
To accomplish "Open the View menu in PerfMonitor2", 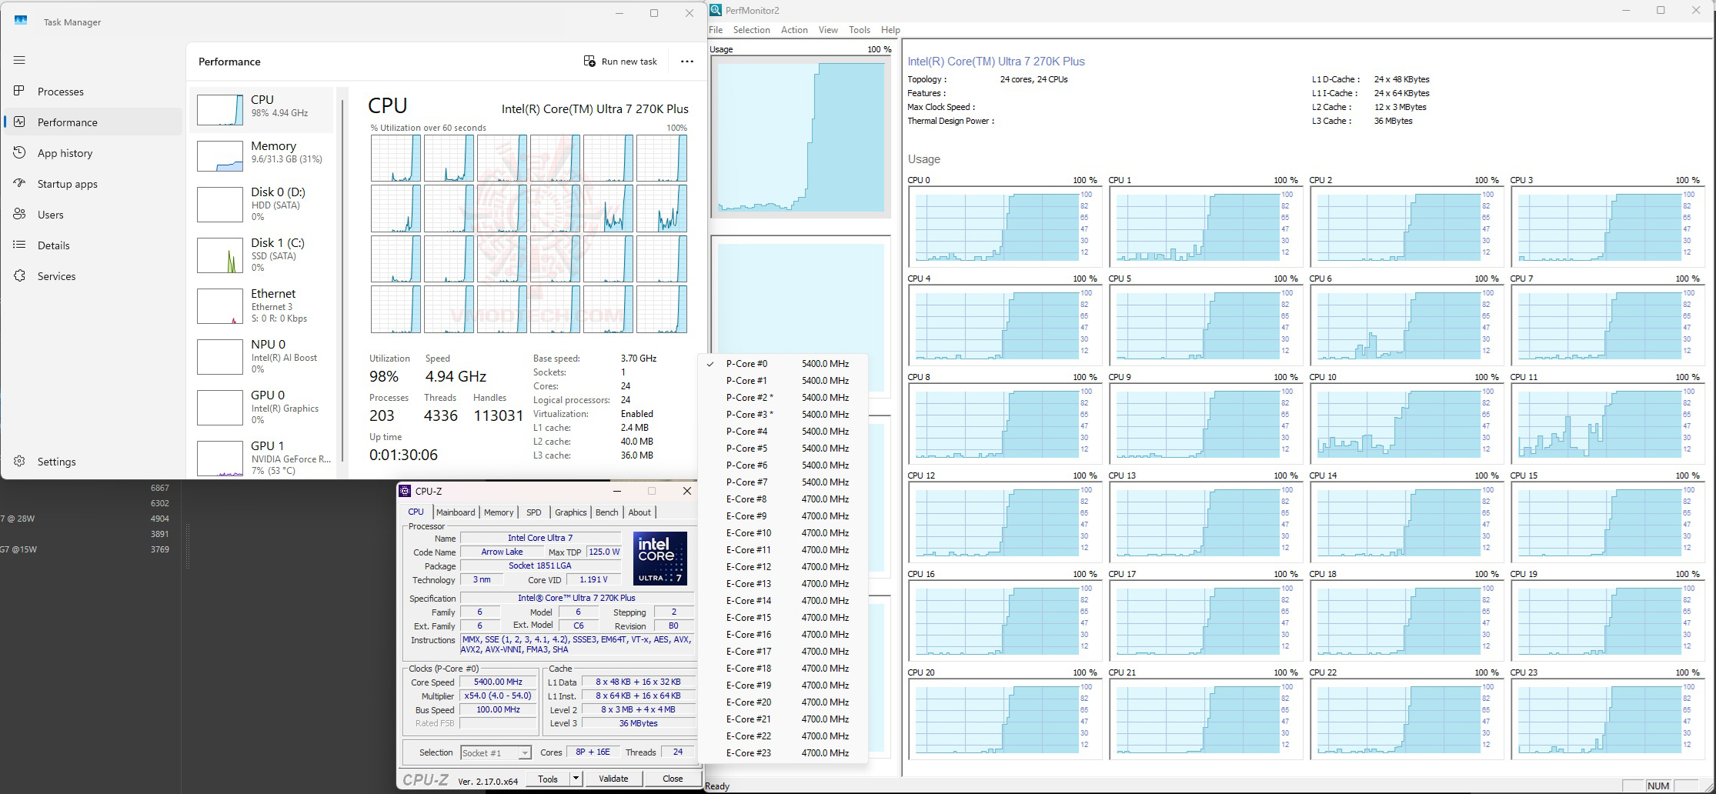I will pos(828,30).
